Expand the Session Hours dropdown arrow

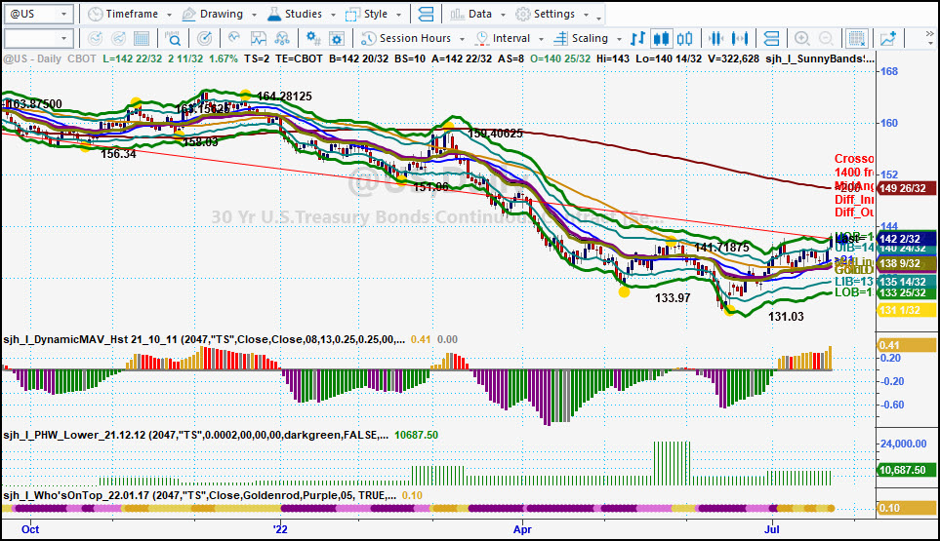(462, 39)
